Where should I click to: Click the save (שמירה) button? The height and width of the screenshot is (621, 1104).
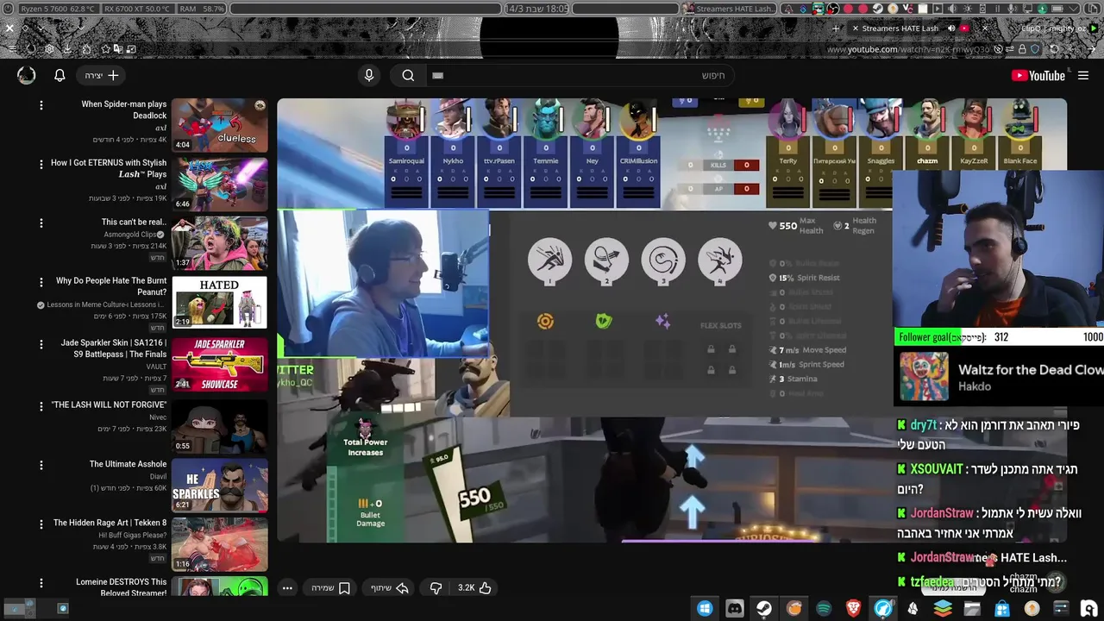[x=331, y=587]
